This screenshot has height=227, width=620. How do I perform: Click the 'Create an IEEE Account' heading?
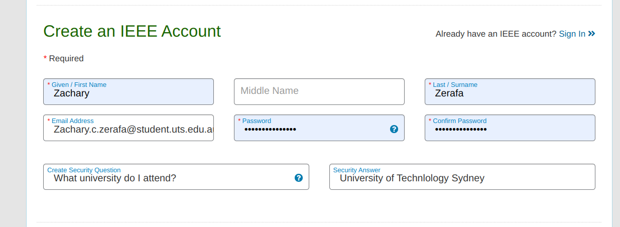[x=132, y=31]
